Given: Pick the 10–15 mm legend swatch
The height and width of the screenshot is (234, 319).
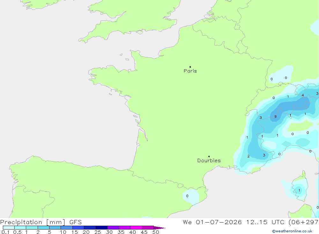Looking at the screenshot, I should point(67,228).
